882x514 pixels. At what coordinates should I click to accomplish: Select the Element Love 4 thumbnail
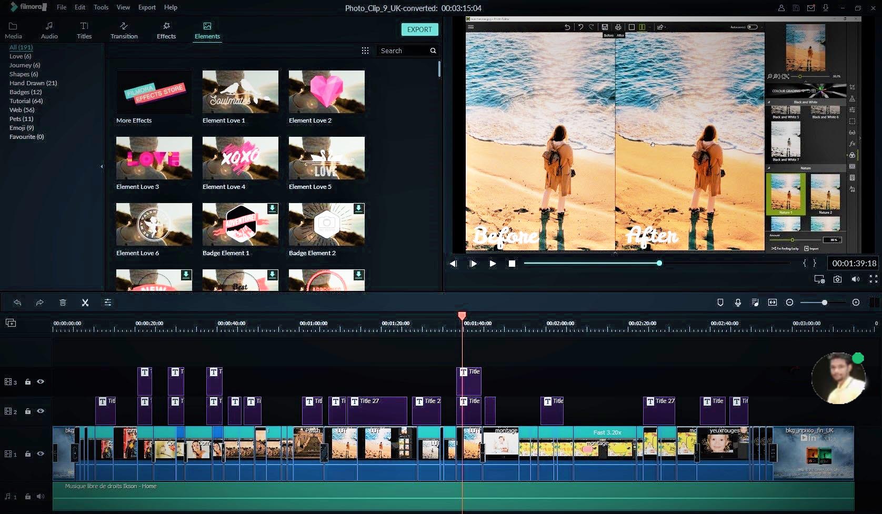(240, 158)
